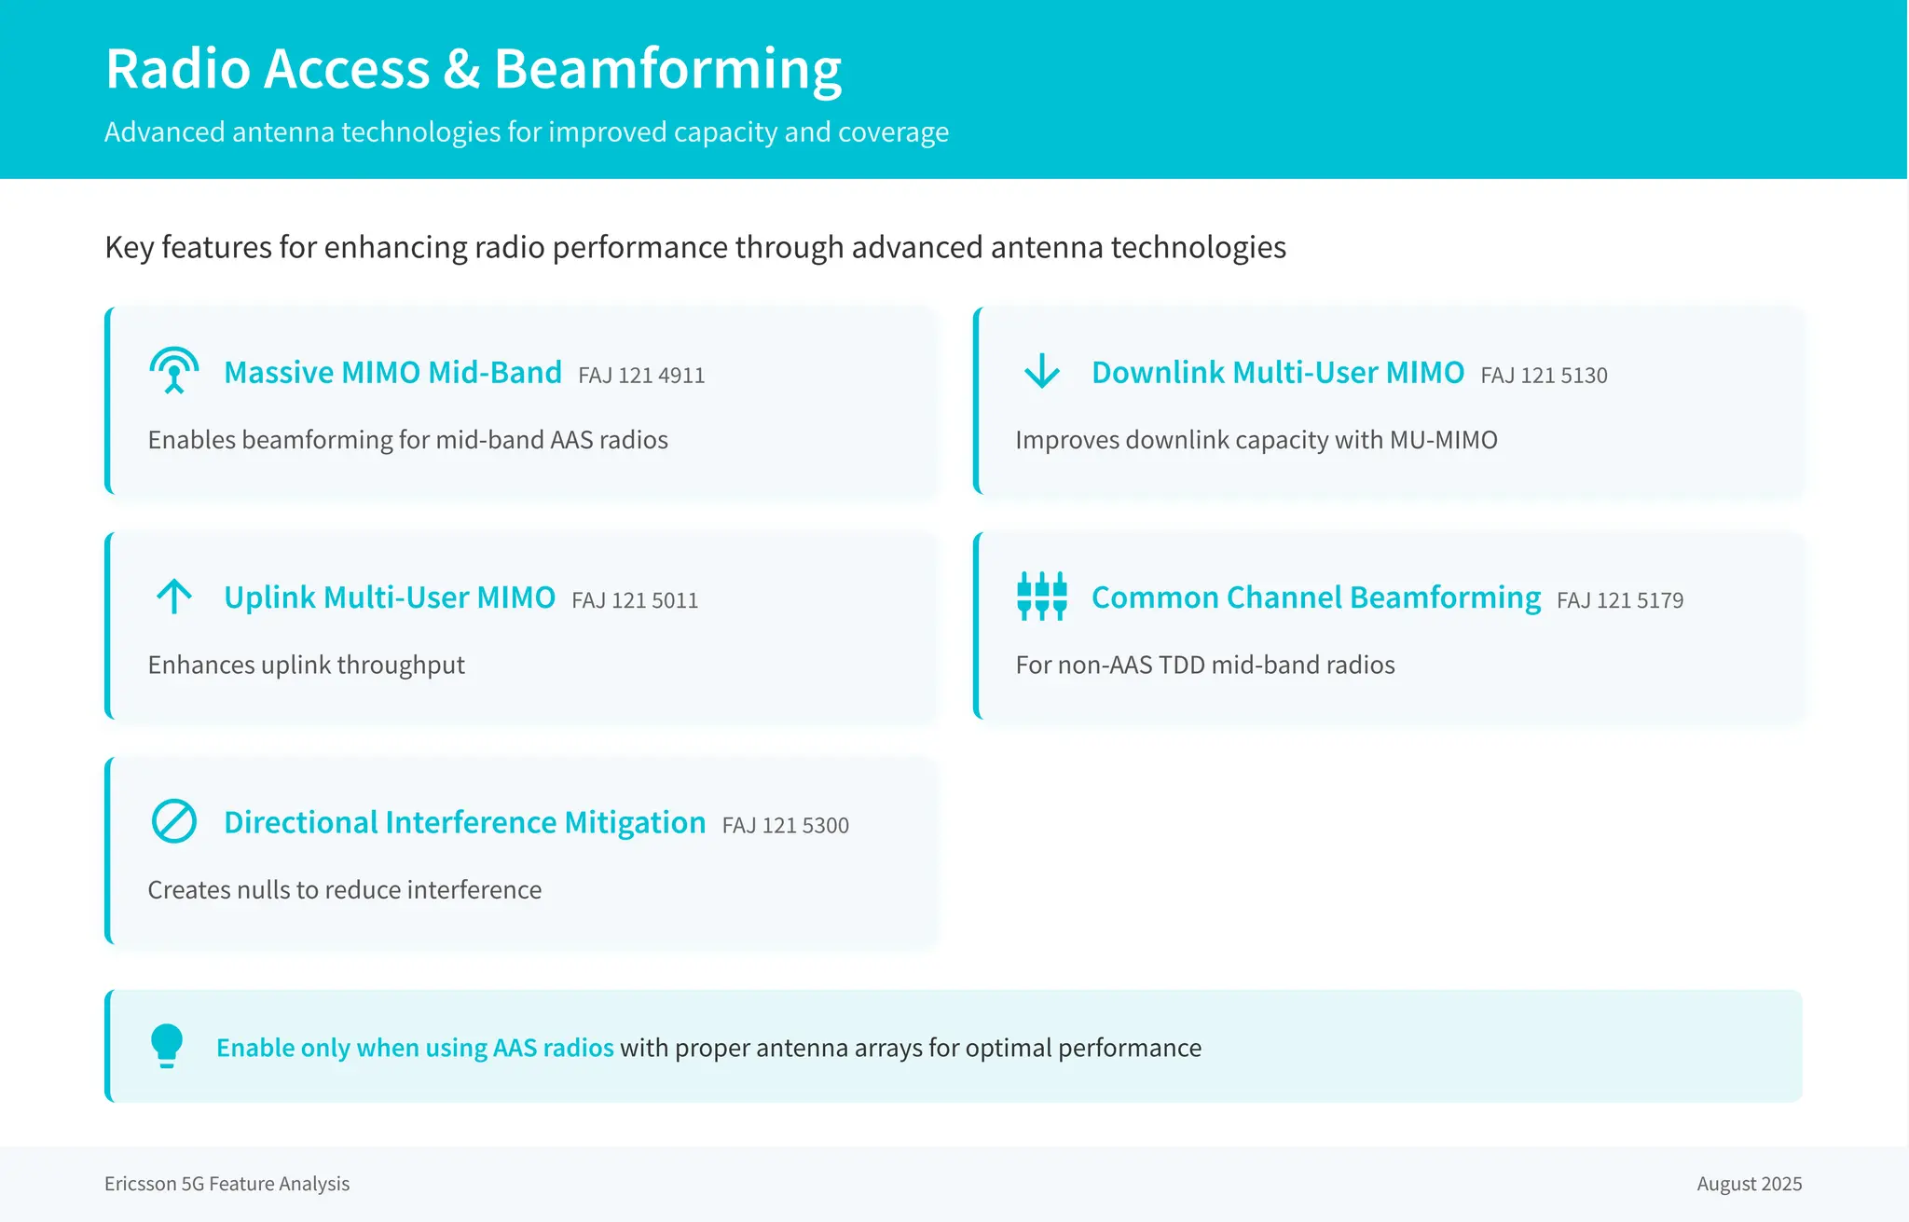Click the Ericsson 5G Feature Analysis footer
Image resolution: width=1909 pixels, height=1222 pixels.
[x=227, y=1184]
